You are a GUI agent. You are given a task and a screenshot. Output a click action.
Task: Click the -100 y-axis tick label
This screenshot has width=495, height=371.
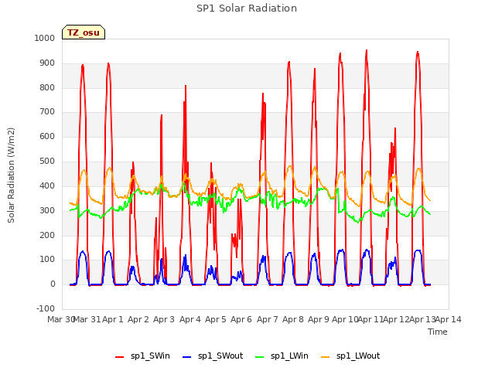[x=46, y=308]
